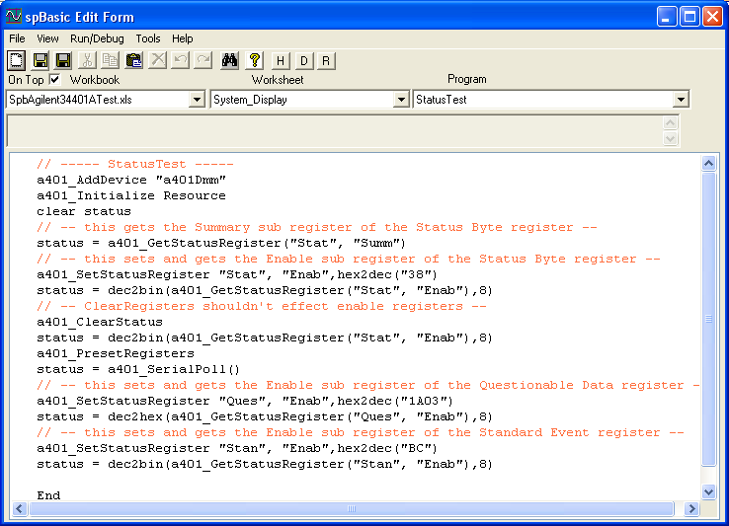
Task: Open the Help menu
Action: coord(182,38)
